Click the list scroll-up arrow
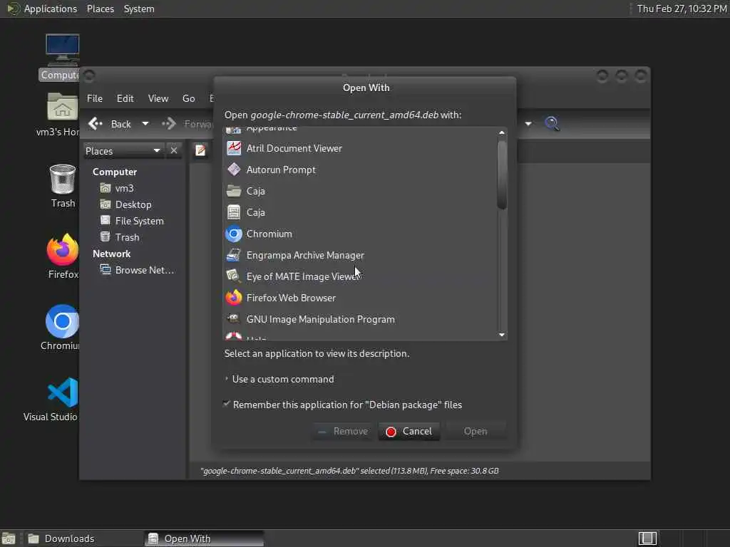Image resolution: width=730 pixels, height=547 pixels. (x=501, y=133)
